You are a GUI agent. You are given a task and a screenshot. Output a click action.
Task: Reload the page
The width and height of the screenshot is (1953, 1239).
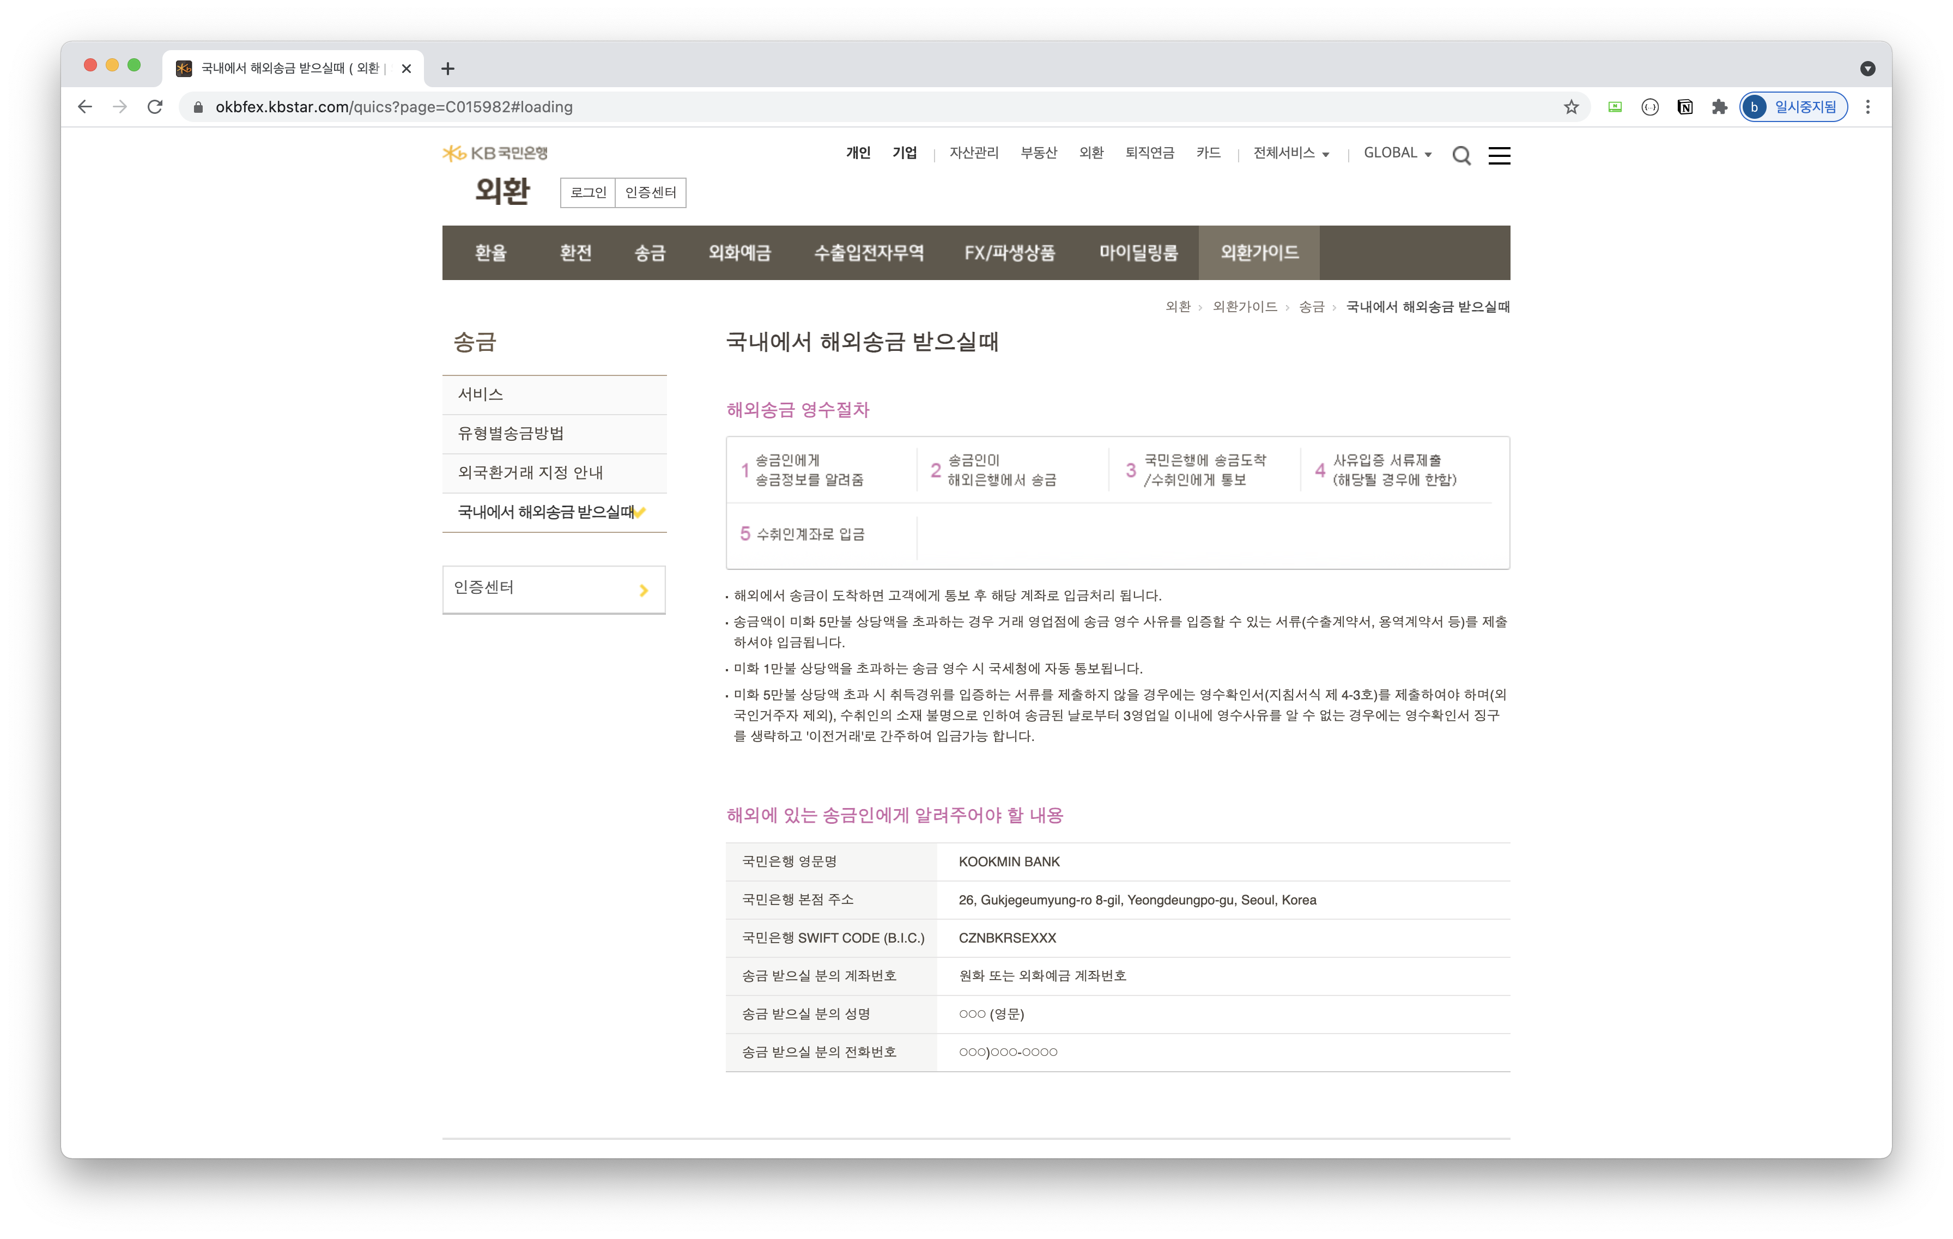pyautogui.click(x=155, y=107)
